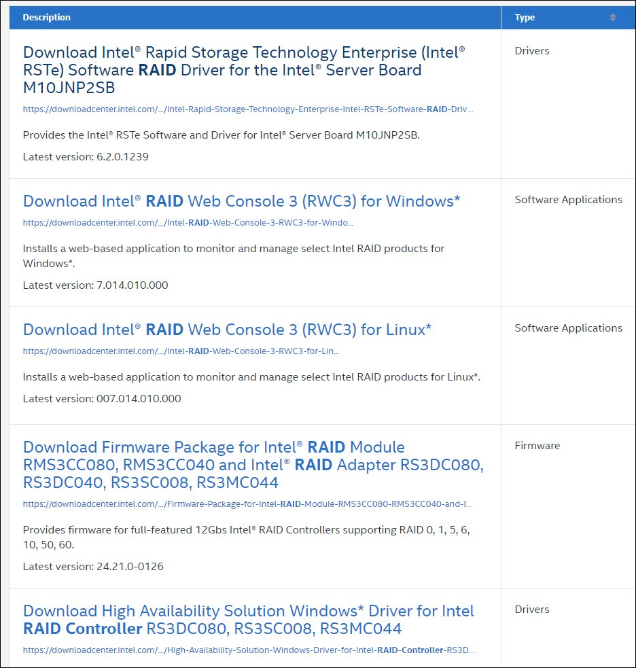The width and height of the screenshot is (636, 668).
Task: Click Drivers type in the RSTe row
Action: click(x=532, y=51)
